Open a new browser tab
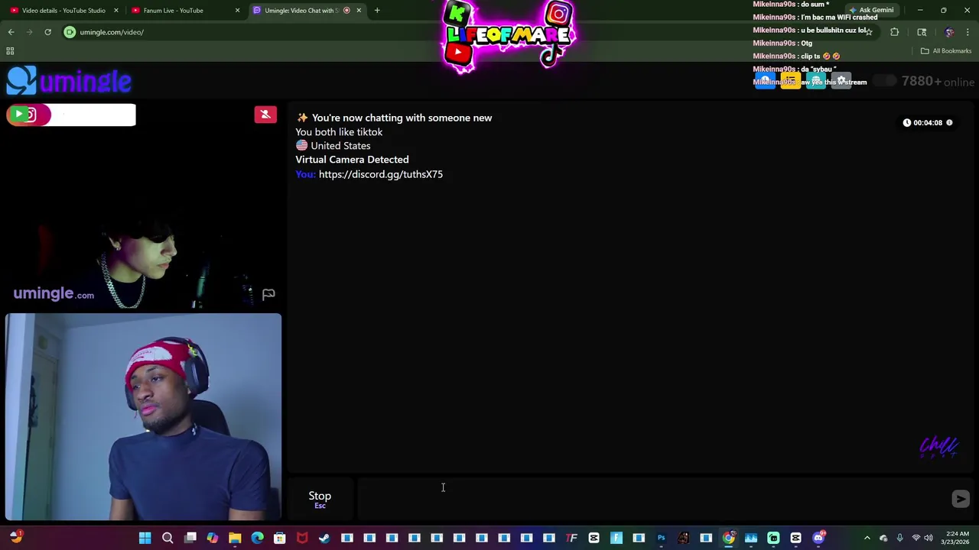 [x=377, y=10]
